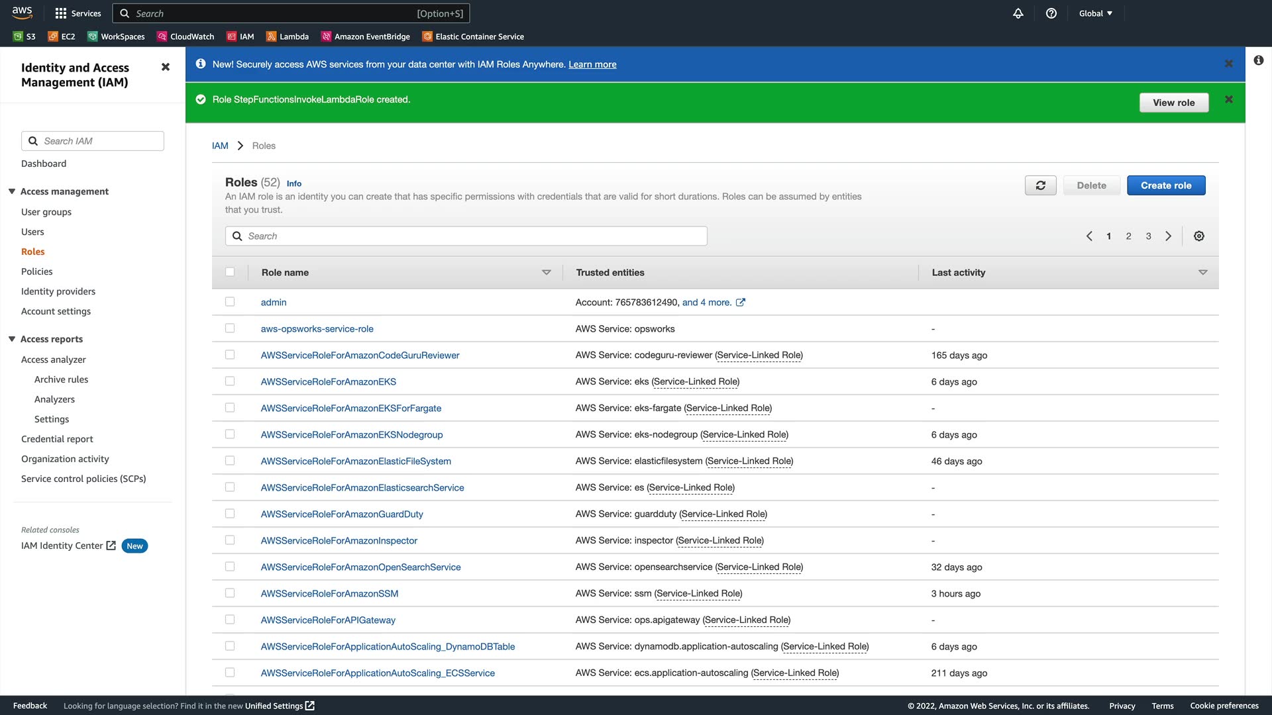Click the Create role button
This screenshot has height=715, width=1272.
click(x=1166, y=185)
